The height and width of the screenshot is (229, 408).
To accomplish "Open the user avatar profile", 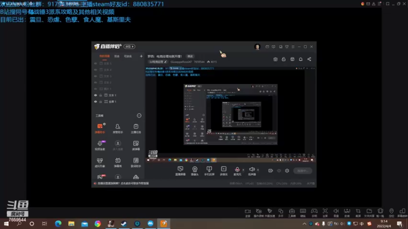I will pyautogui.click(x=257, y=47).
